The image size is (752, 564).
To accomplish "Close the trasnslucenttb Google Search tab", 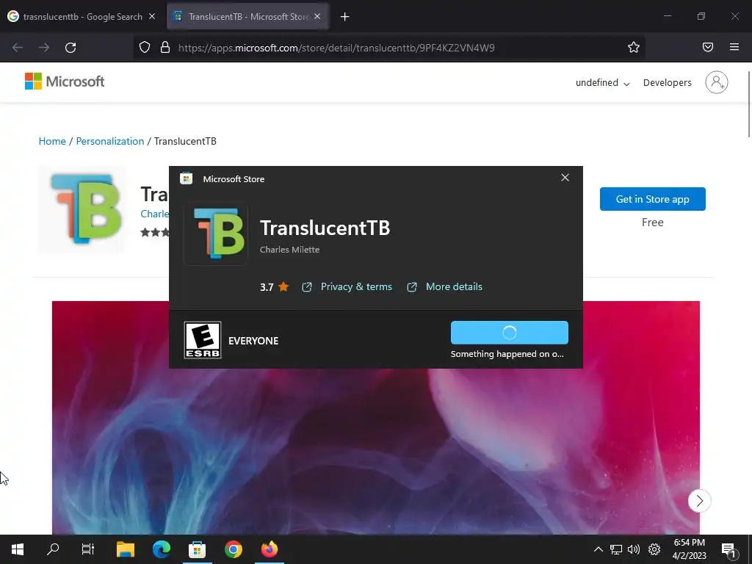I will 151,16.
